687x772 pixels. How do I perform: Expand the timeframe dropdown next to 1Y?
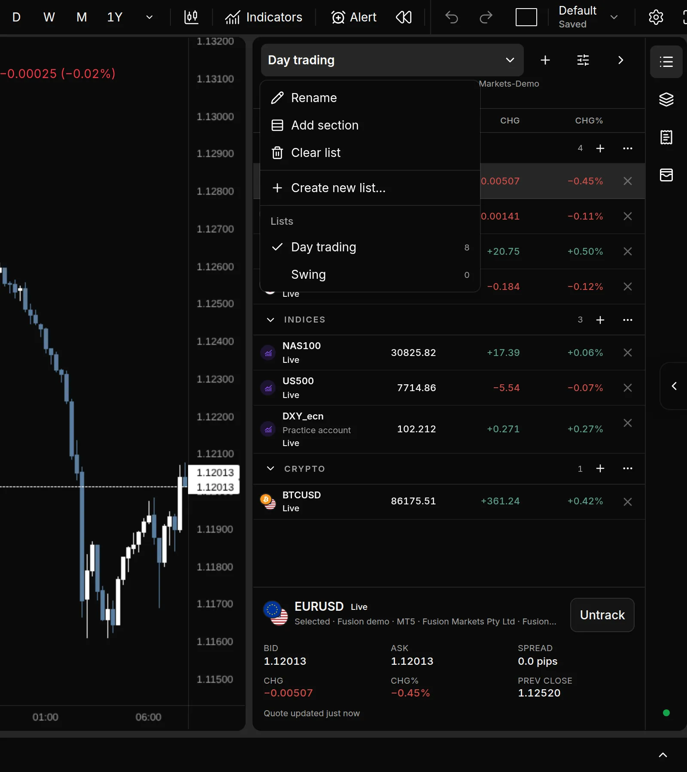point(149,17)
